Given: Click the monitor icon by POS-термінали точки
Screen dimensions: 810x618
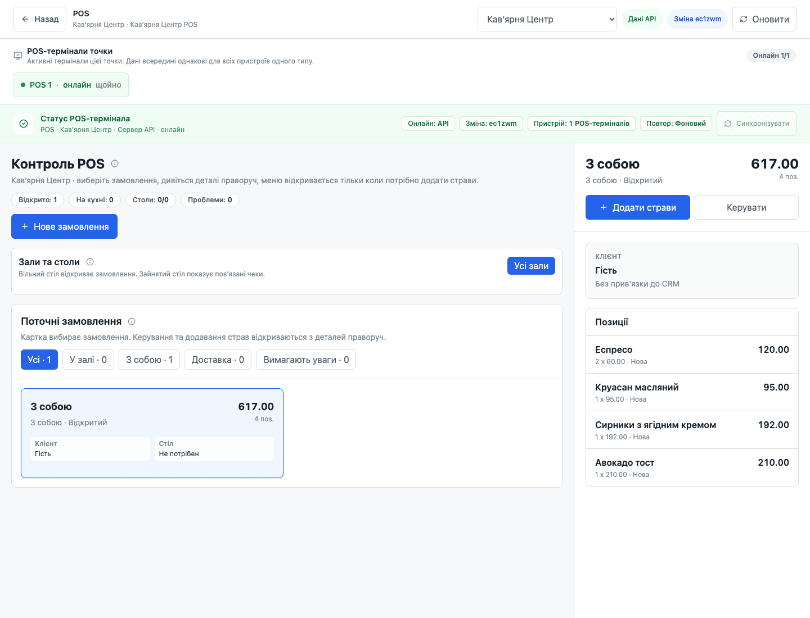Looking at the screenshot, I should click(18, 56).
